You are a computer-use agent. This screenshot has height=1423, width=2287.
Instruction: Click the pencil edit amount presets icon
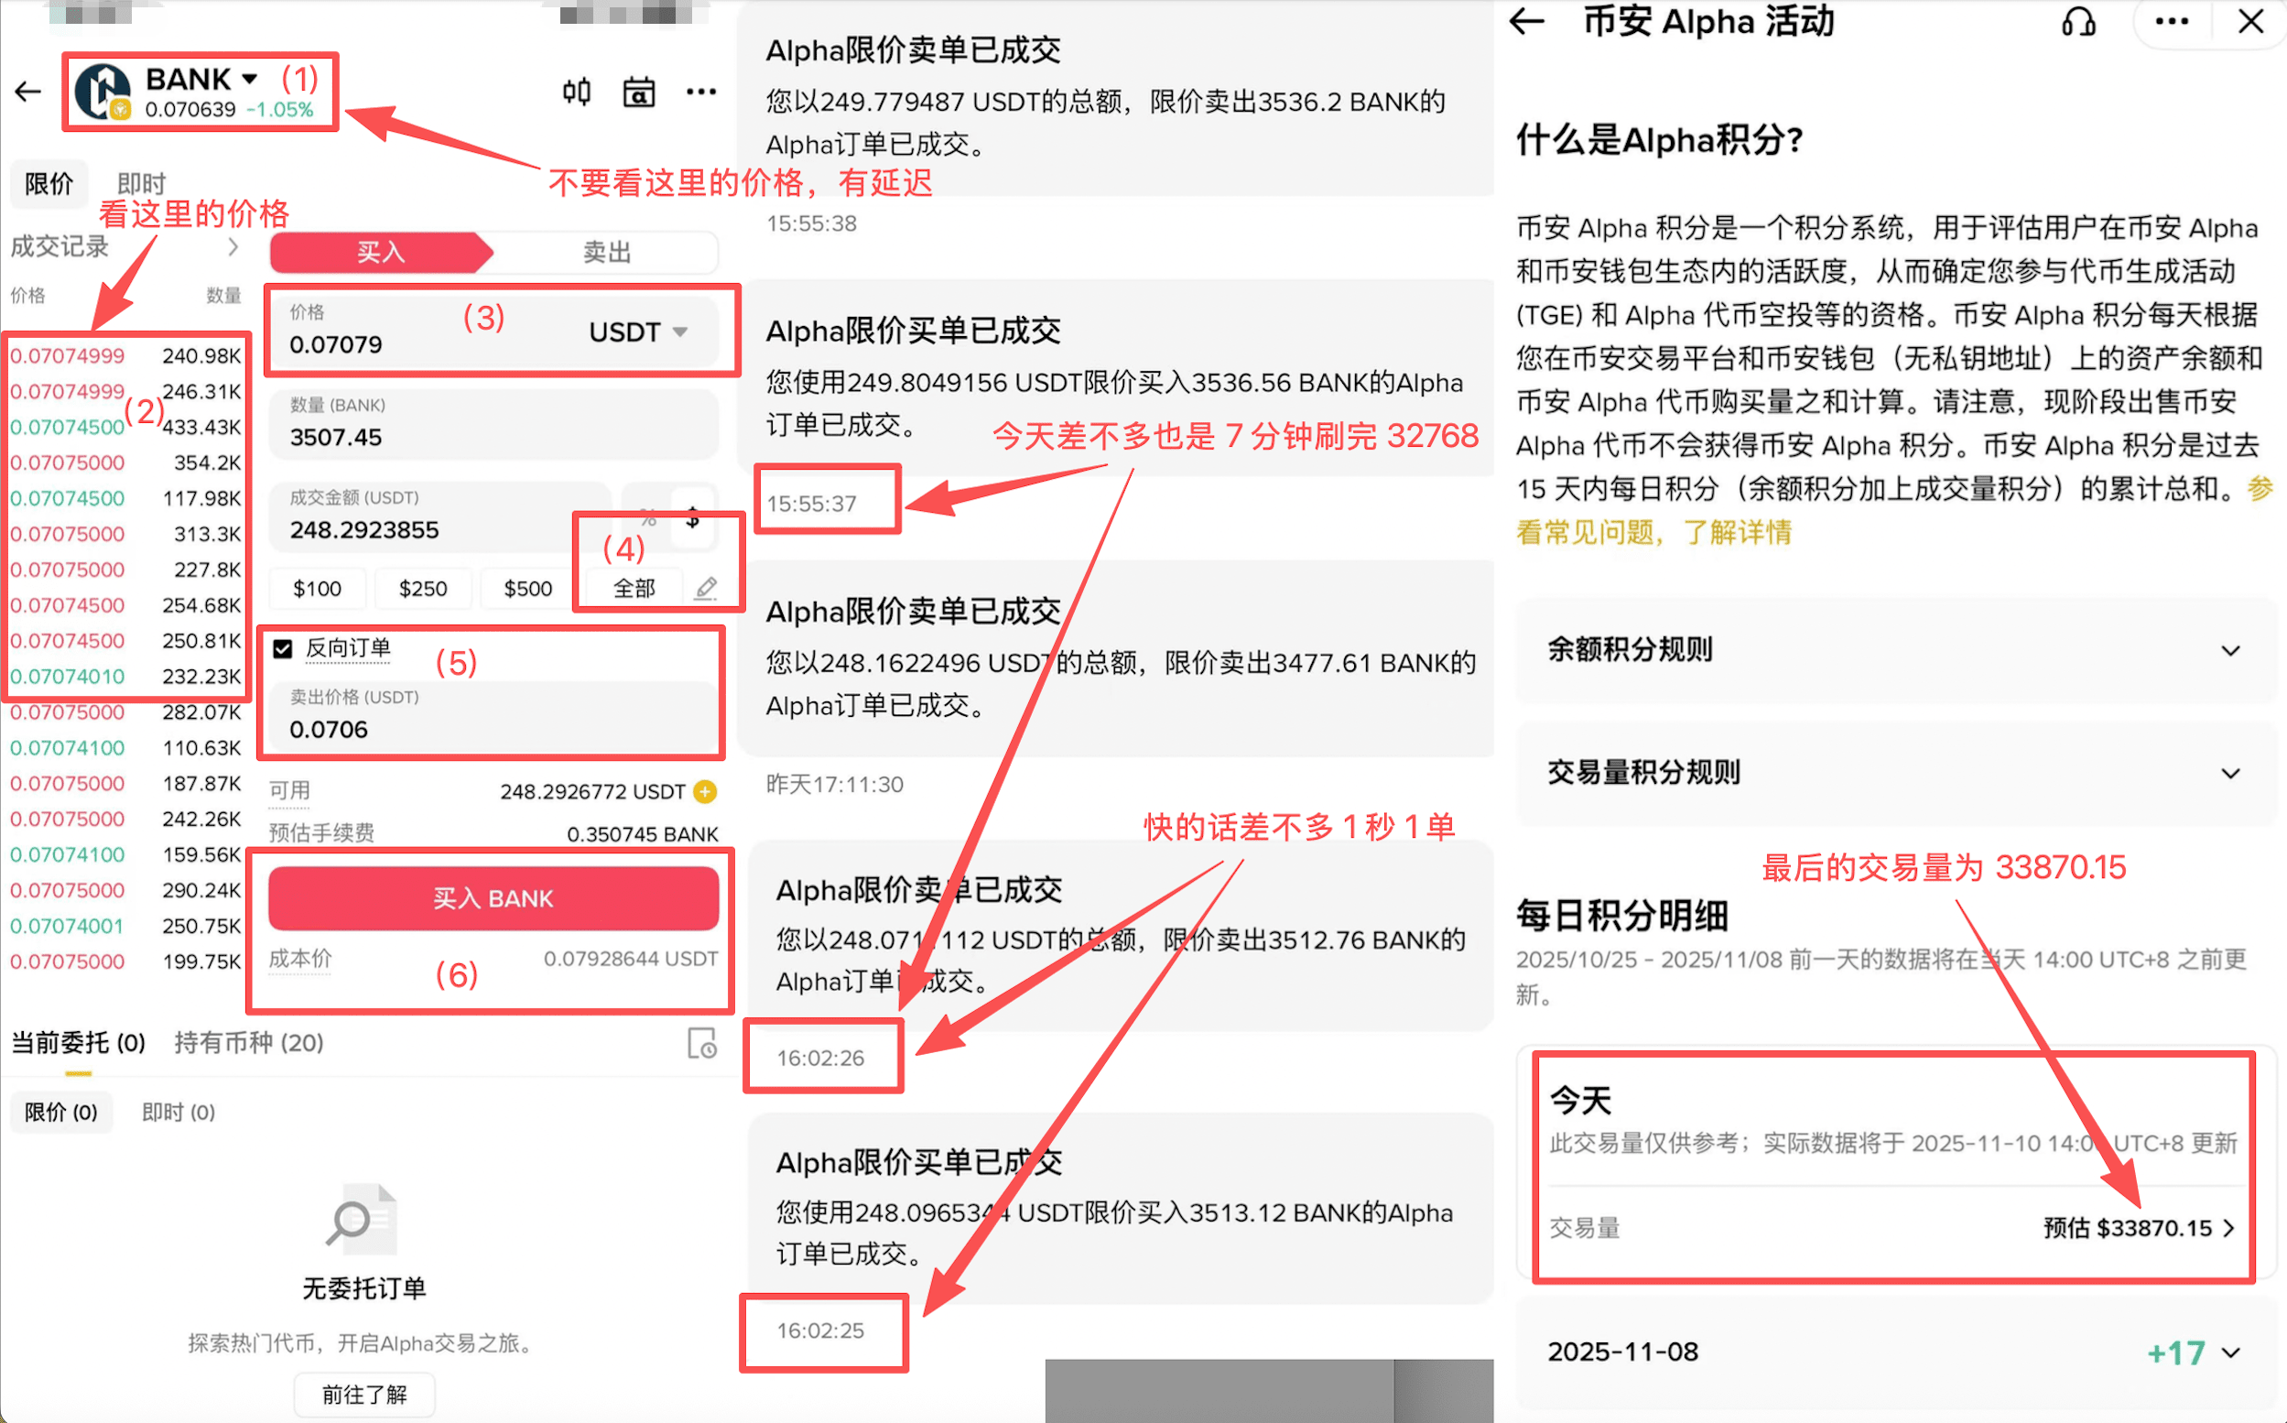(x=707, y=588)
